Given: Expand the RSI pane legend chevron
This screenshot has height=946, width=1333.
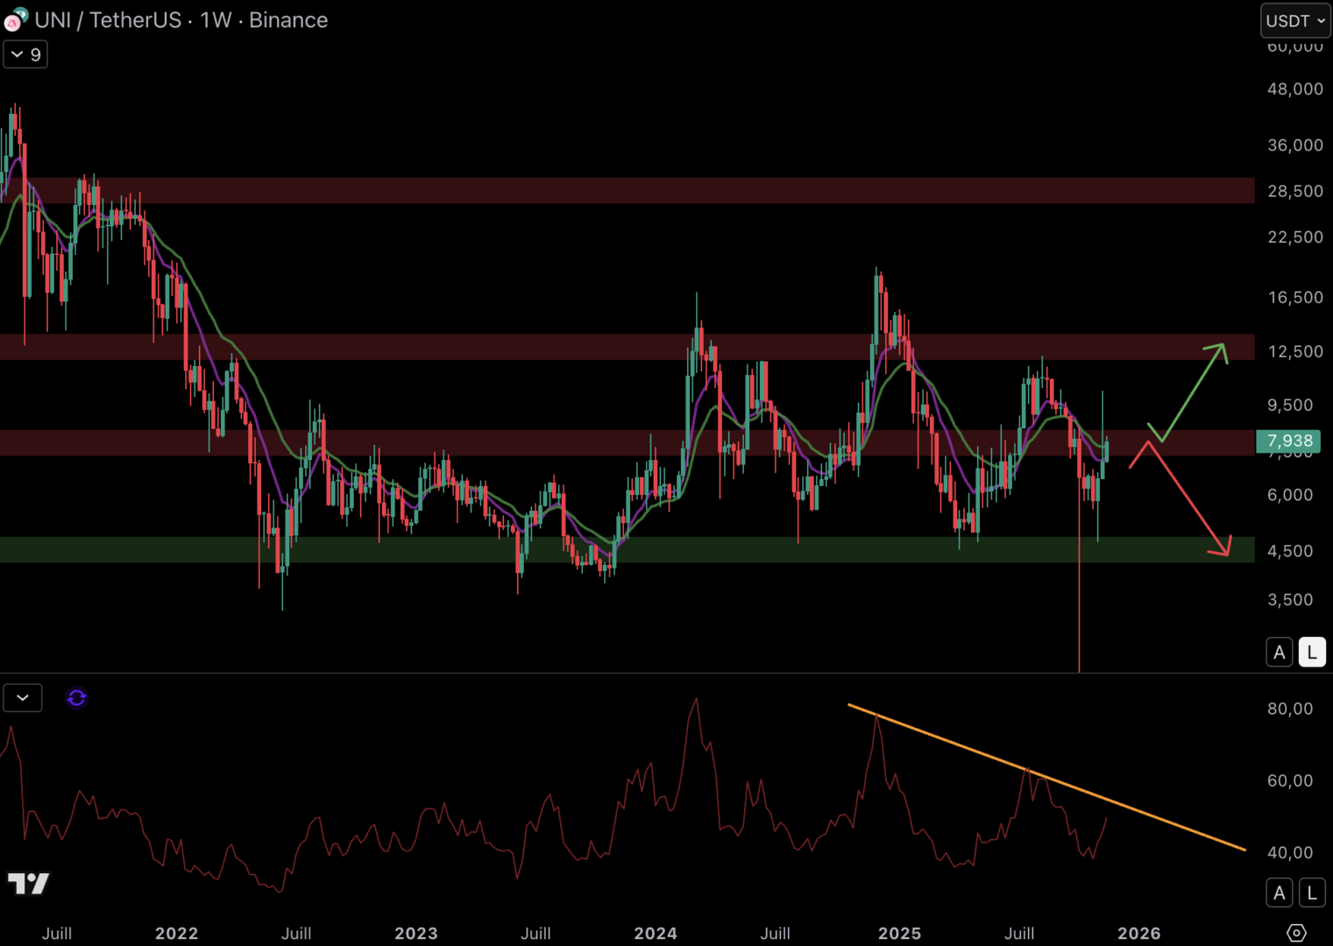Looking at the screenshot, I should [23, 697].
